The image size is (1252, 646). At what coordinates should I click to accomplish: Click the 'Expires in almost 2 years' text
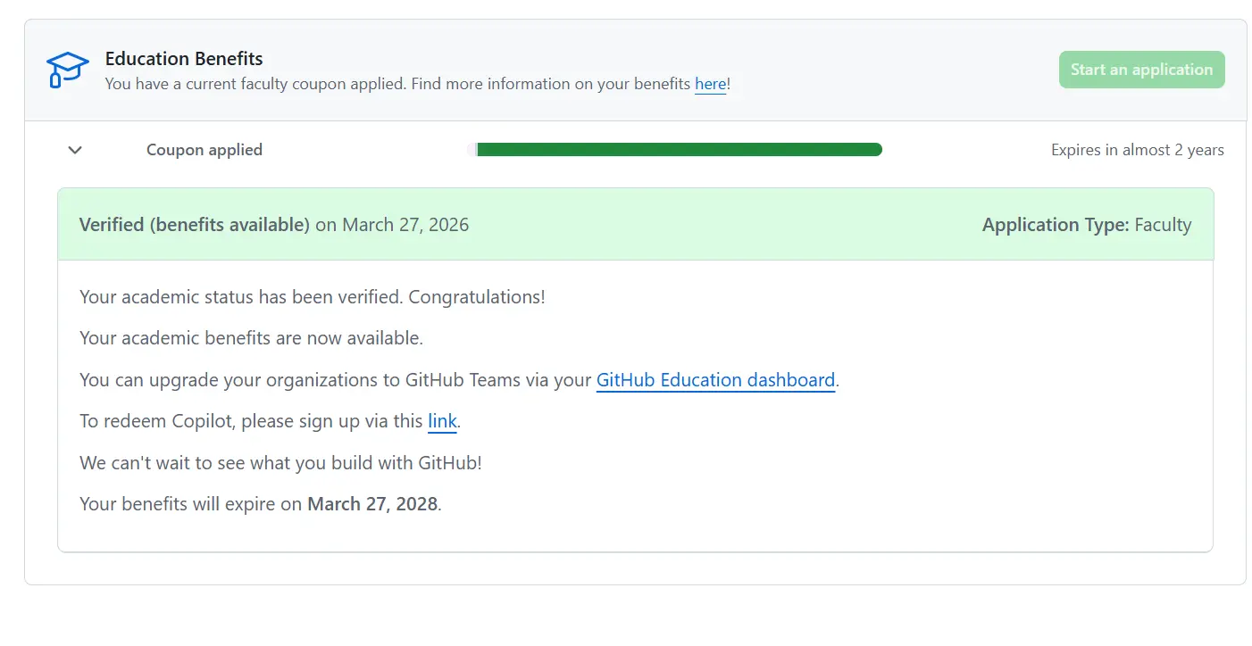pos(1137,150)
